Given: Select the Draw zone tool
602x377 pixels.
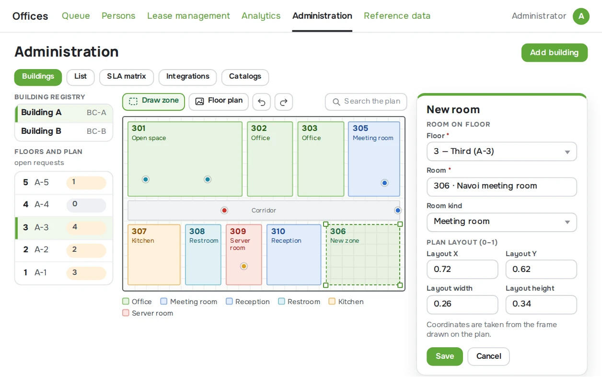Looking at the screenshot, I should 153,102.
